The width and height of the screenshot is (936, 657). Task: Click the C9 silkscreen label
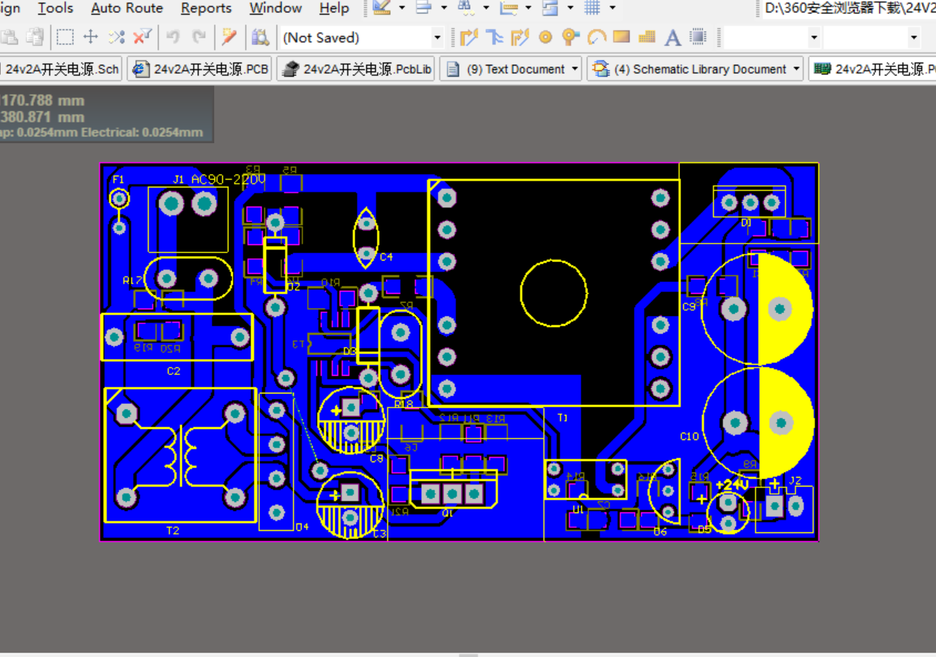689,307
